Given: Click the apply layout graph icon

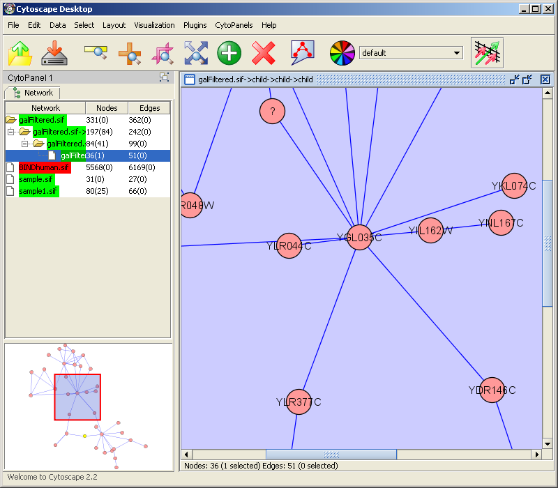Looking at the screenshot, I should pos(303,53).
